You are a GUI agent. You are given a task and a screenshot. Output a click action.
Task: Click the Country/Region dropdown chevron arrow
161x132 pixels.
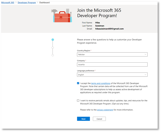(x=145, y=54)
